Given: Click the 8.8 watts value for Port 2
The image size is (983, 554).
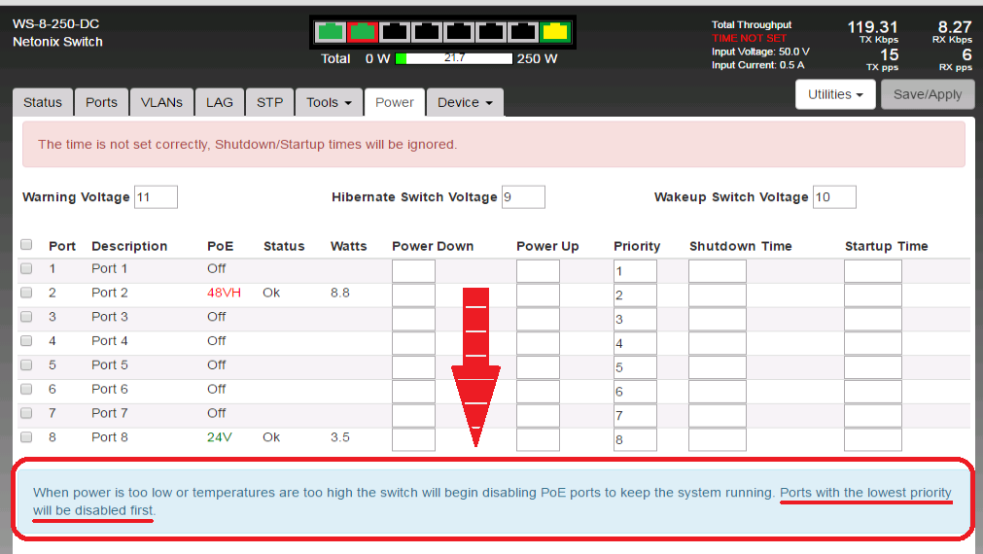Looking at the screenshot, I should [x=340, y=293].
